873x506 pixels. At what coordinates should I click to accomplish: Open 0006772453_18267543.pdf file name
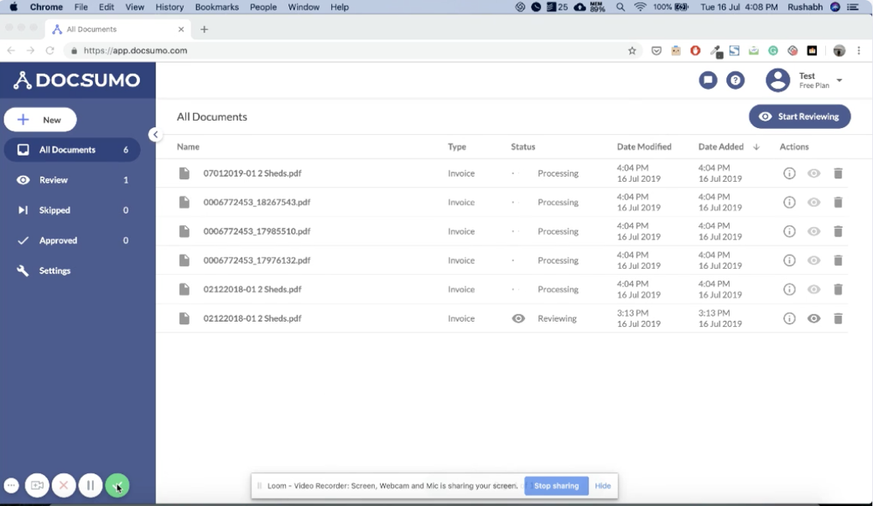tap(257, 203)
